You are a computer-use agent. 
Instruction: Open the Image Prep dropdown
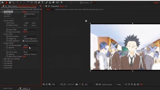pos(30,39)
